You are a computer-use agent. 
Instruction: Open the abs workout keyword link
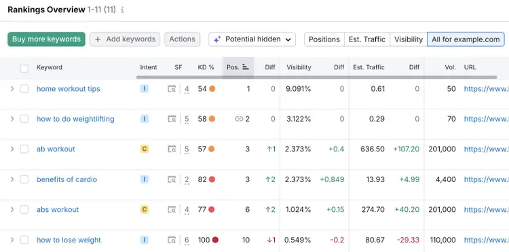click(58, 209)
